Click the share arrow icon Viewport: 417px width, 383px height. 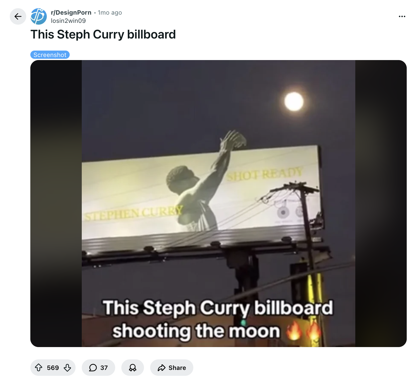click(x=161, y=368)
